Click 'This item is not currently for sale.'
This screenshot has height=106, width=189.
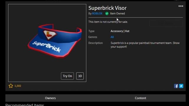pos(108,22)
